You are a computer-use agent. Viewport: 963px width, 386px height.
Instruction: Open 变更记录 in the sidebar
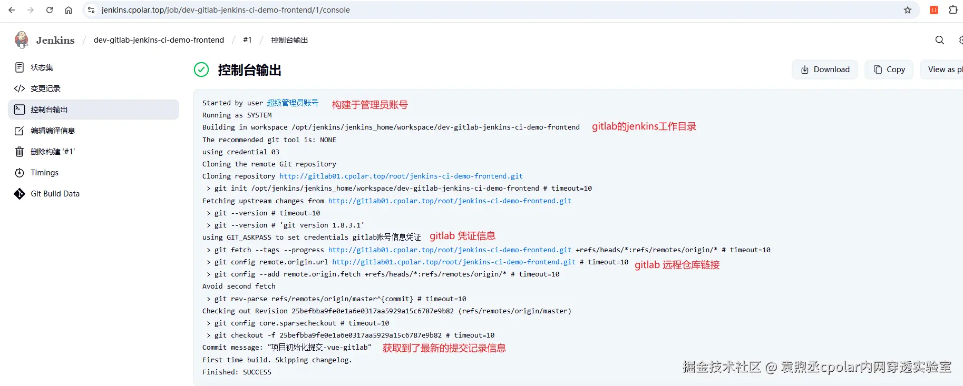point(94,88)
